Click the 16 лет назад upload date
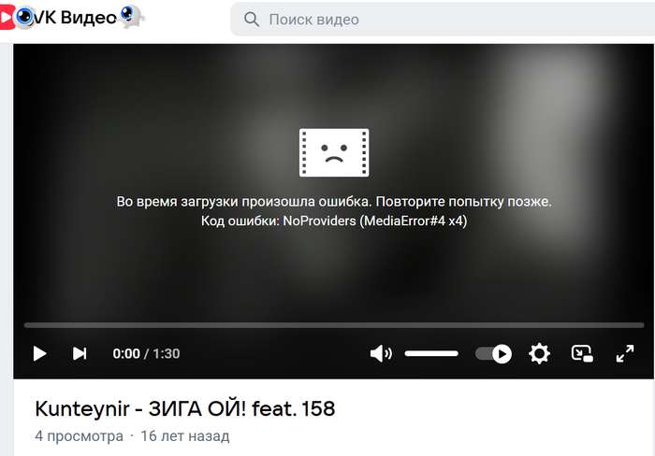This screenshot has width=655, height=456. (185, 436)
